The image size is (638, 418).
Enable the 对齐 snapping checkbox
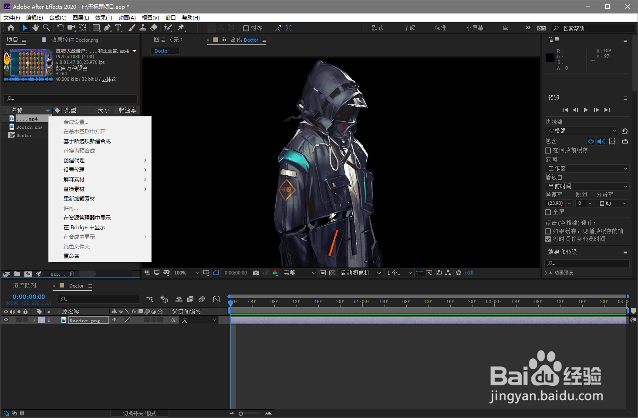(x=246, y=28)
